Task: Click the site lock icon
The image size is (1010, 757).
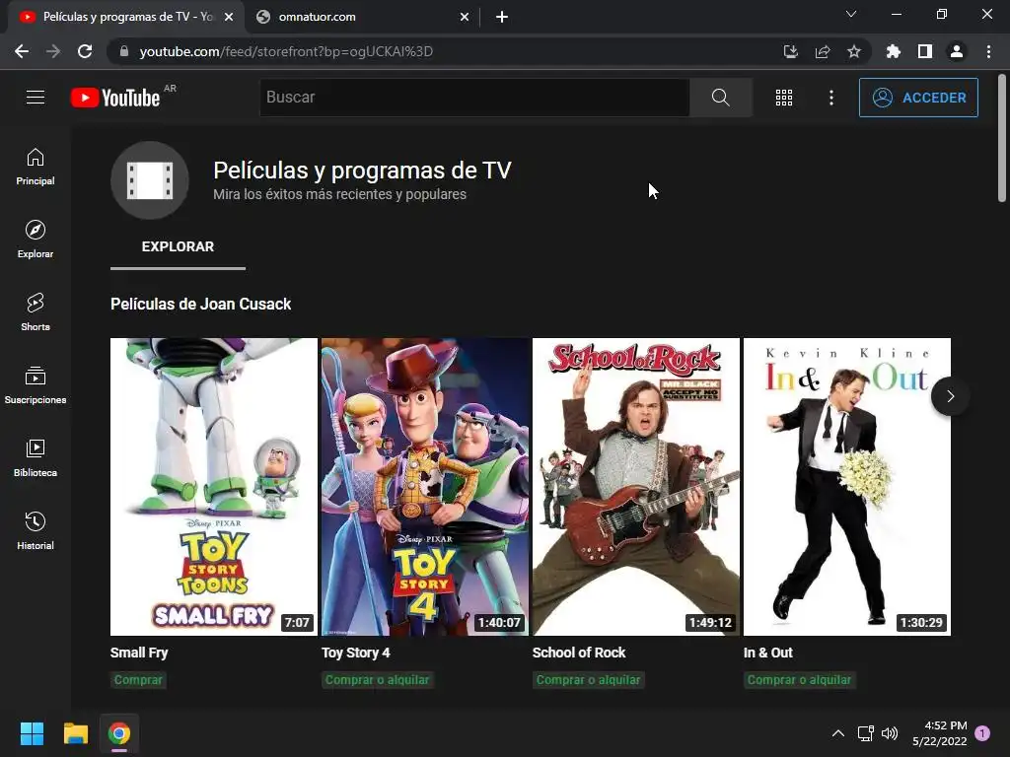Action: (124, 51)
